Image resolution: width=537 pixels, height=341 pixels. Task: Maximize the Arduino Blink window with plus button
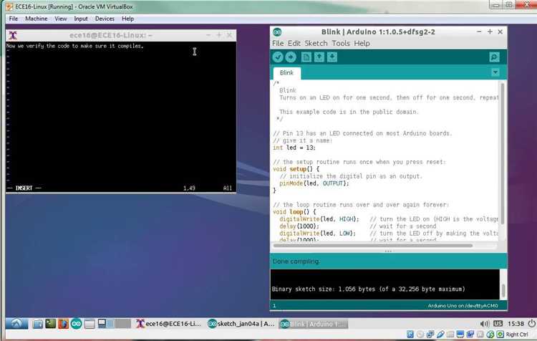(x=490, y=32)
